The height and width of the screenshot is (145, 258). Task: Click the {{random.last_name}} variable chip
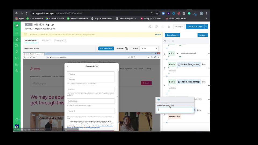[x=189, y=82]
